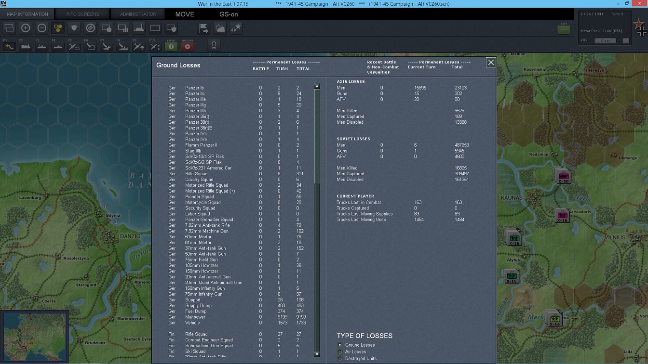This screenshot has height=364, width=648.
Task: Click the zoom out map button
Action: [x=42, y=28]
